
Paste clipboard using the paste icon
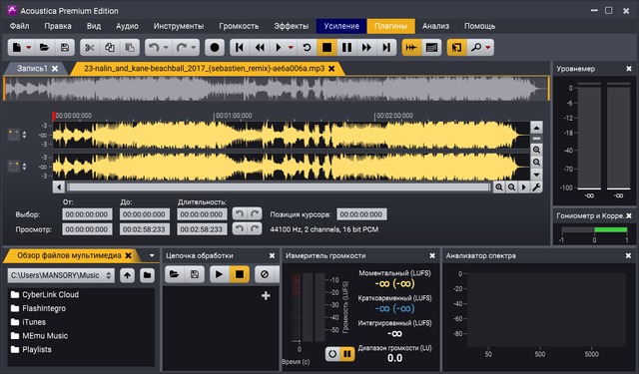pos(130,48)
